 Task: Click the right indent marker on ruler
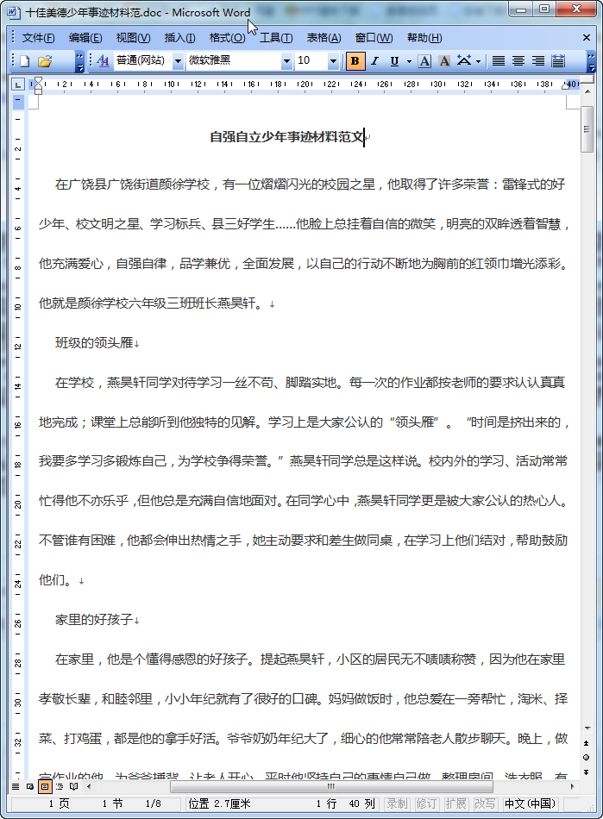pos(565,85)
